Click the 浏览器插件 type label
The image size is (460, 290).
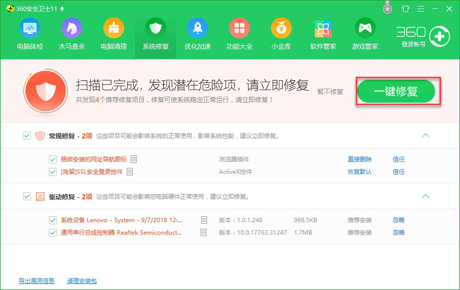click(234, 159)
